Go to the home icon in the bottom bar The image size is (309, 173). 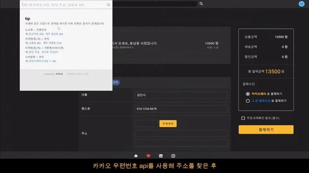[136, 156]
